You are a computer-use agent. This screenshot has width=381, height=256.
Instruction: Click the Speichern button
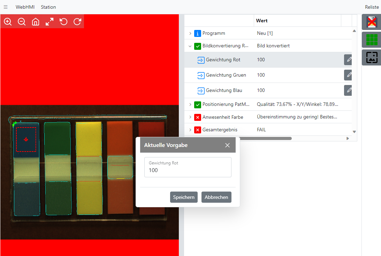pyautogui.click(x=184, y=197)
